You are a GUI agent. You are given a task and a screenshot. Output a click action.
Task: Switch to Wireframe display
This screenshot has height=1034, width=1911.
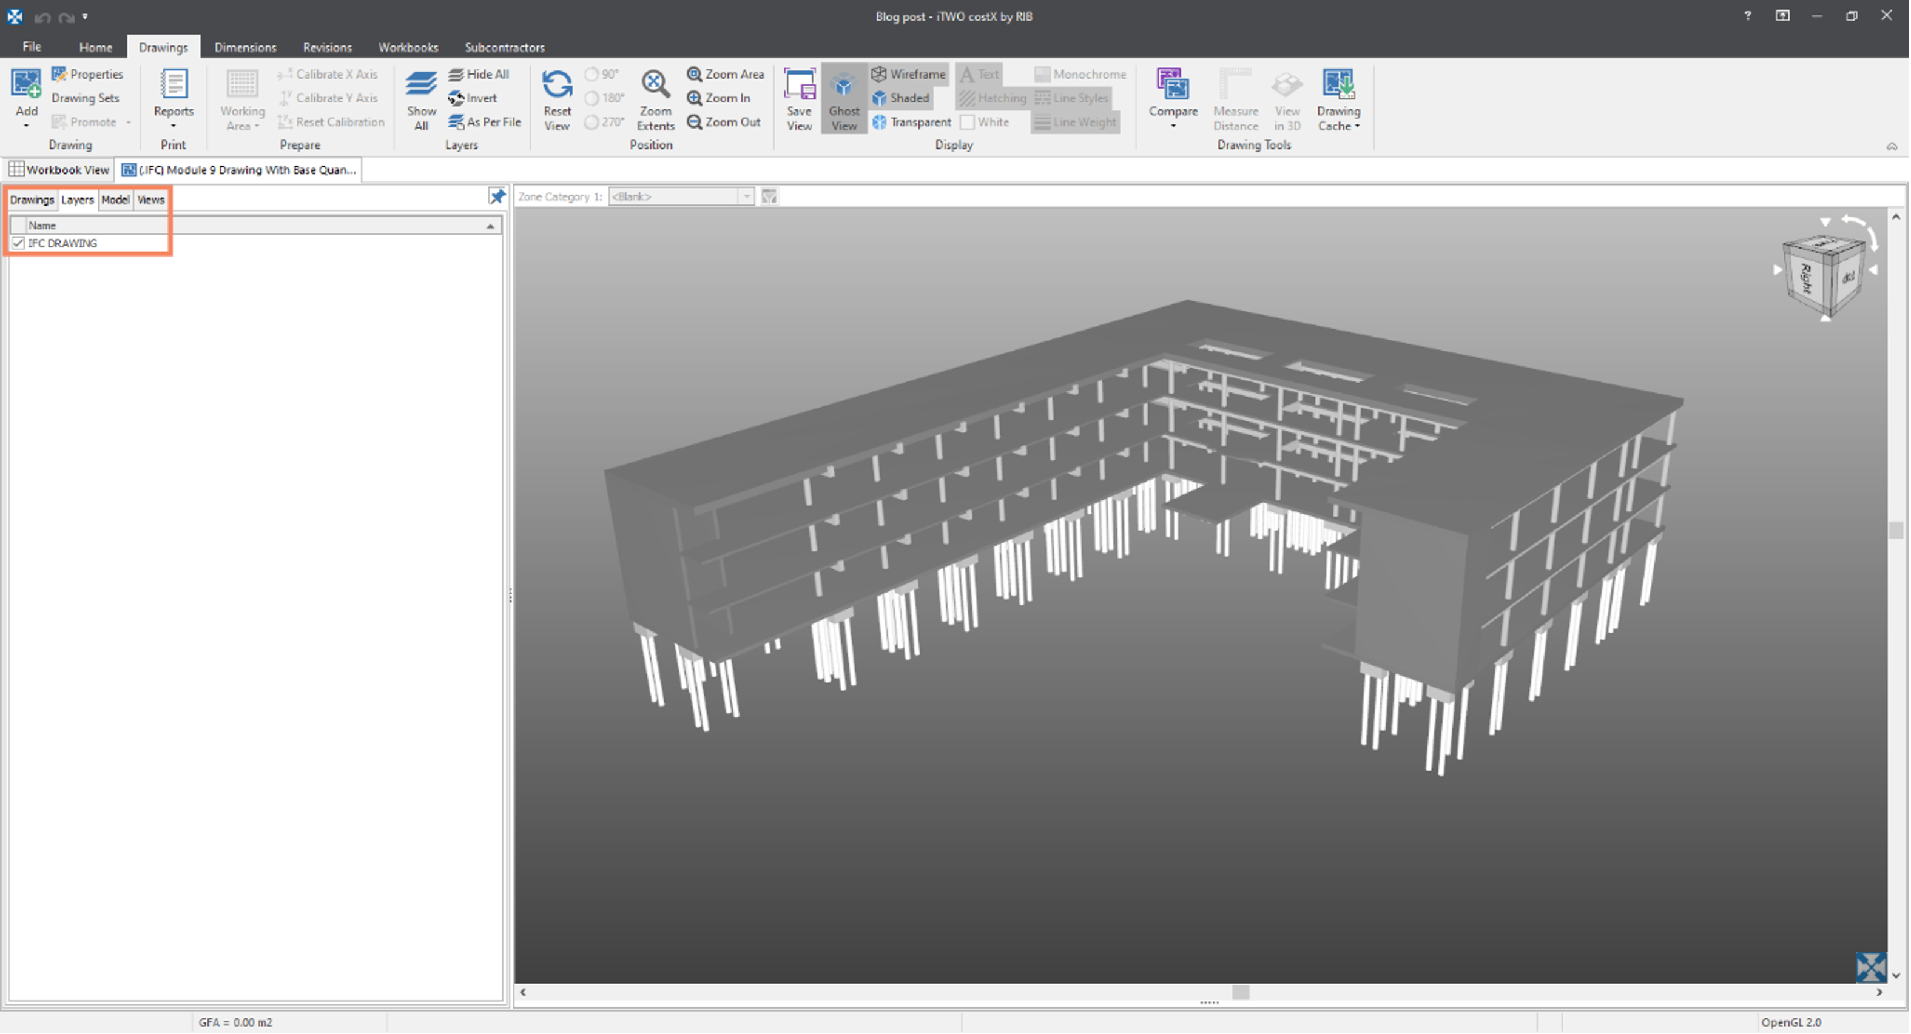pyautogui.click(x=909, y=74)
